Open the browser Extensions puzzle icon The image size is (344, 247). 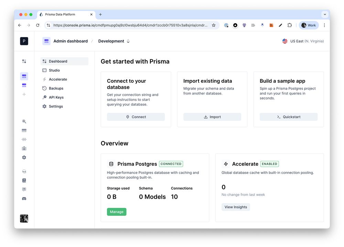tap(290, 25)
